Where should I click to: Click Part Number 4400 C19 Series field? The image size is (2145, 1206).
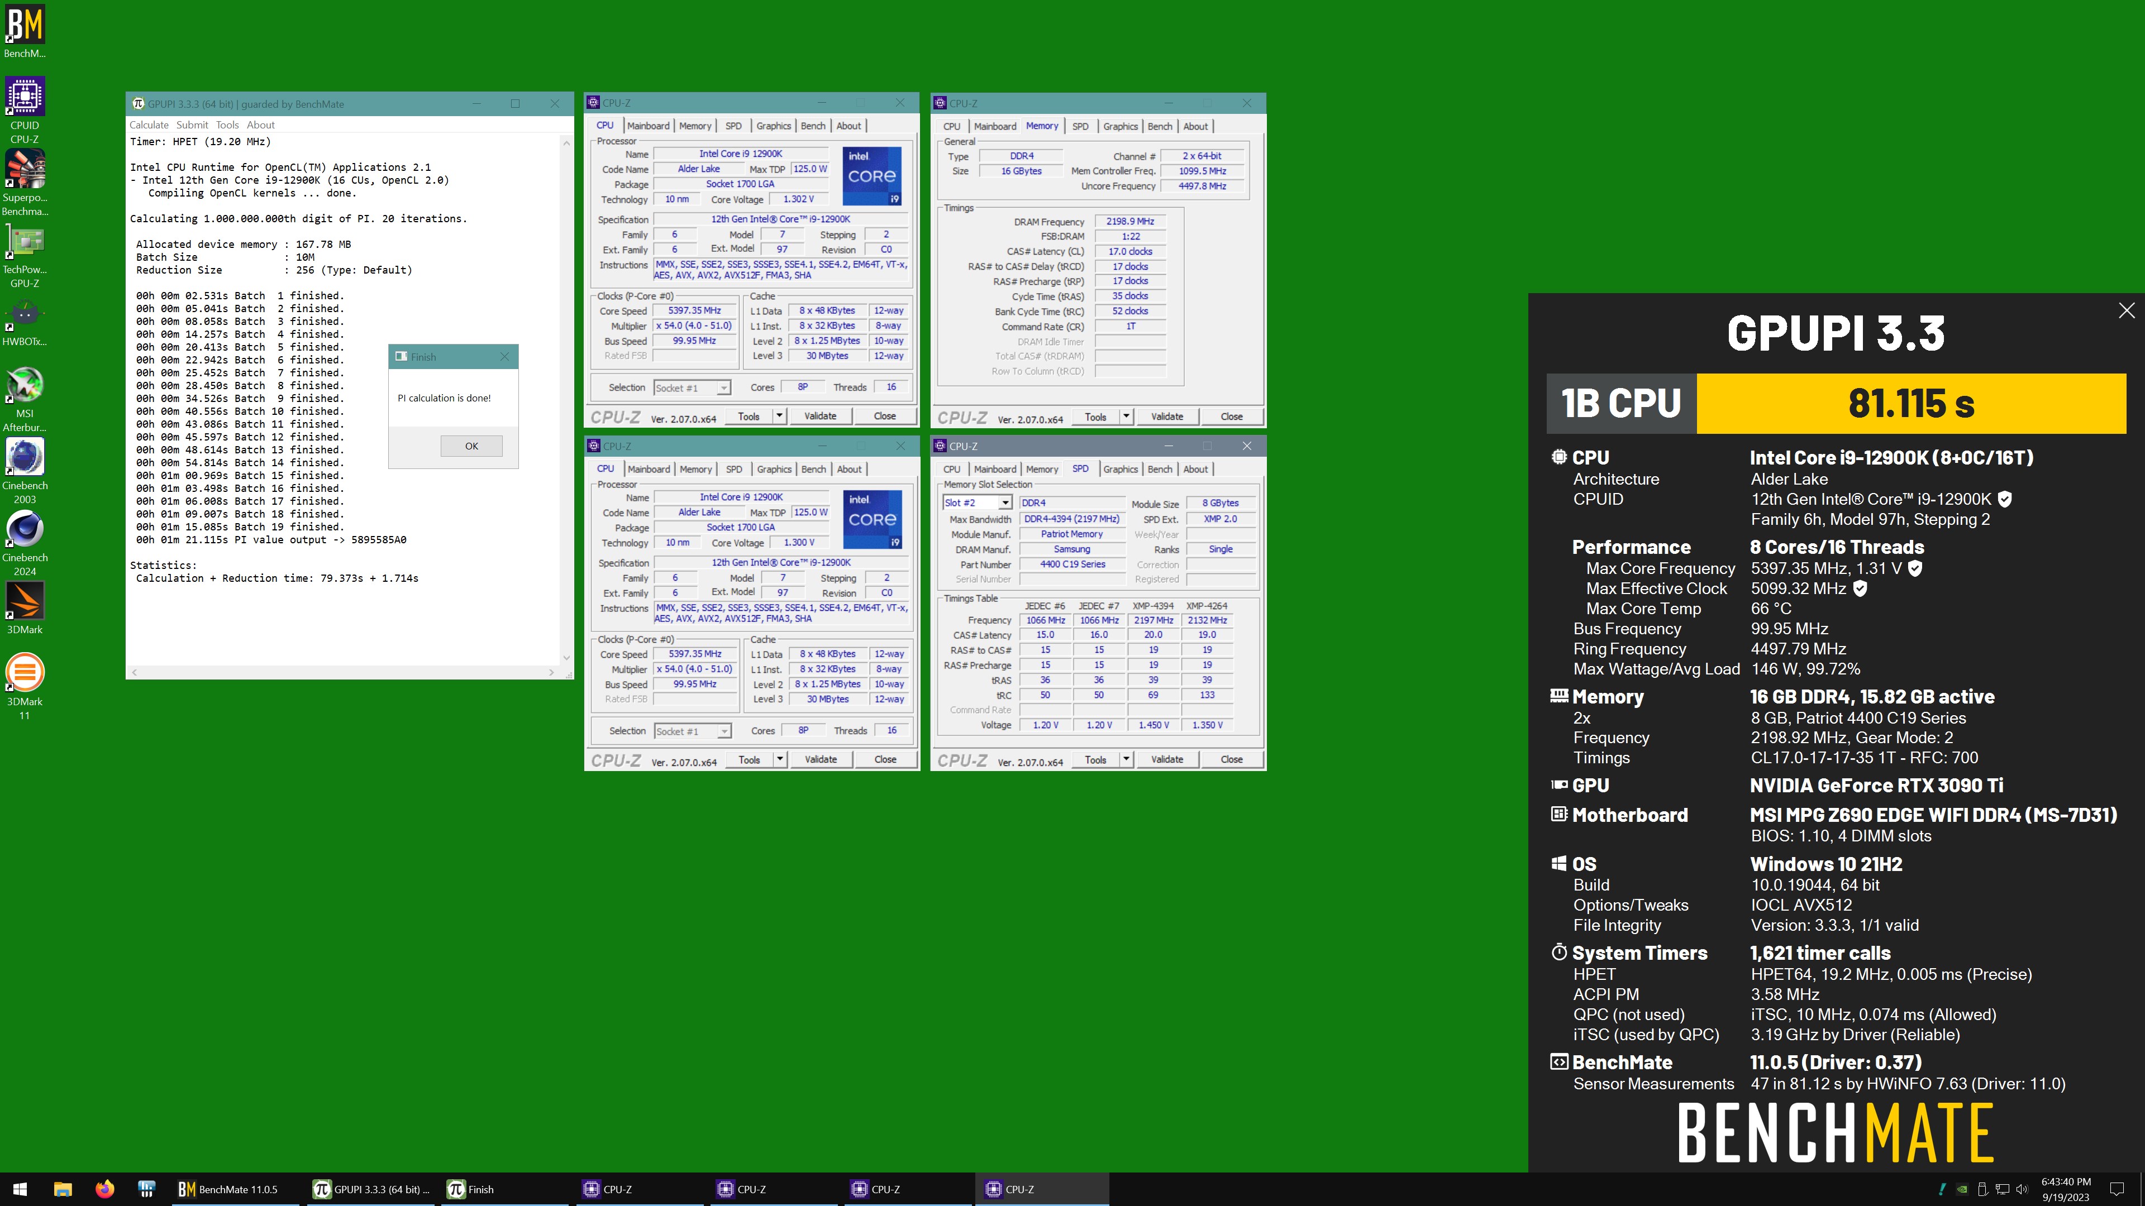pos(1072,564)
